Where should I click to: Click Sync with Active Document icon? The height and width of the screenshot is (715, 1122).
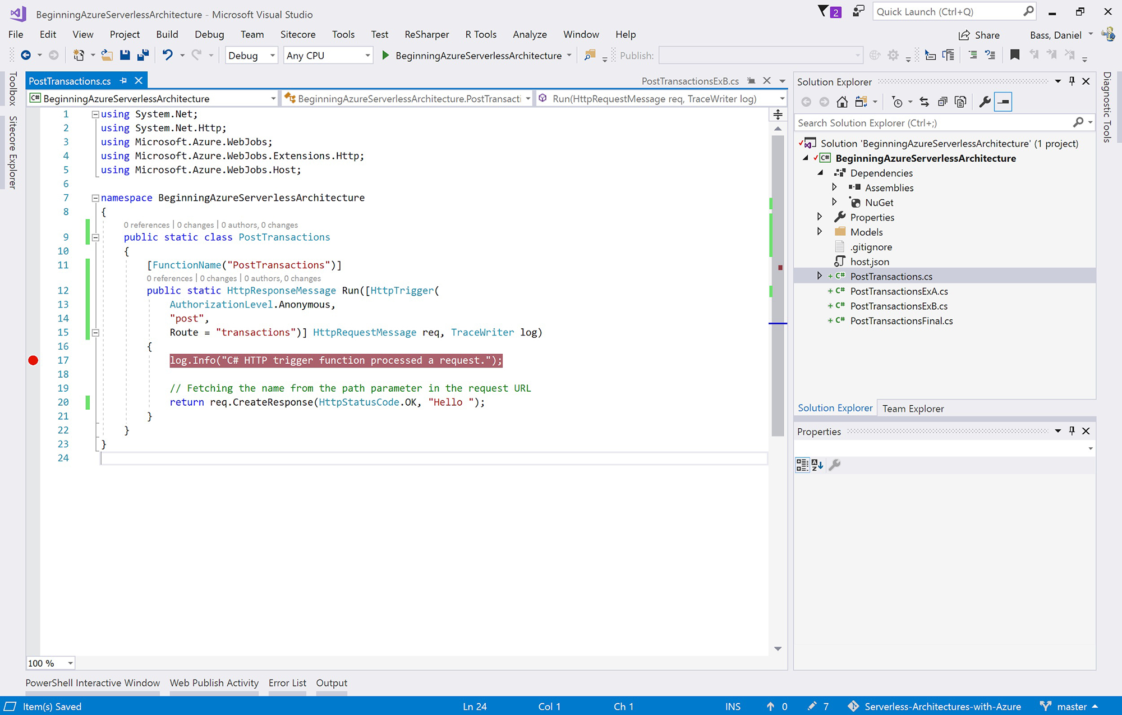coord(924,102)
